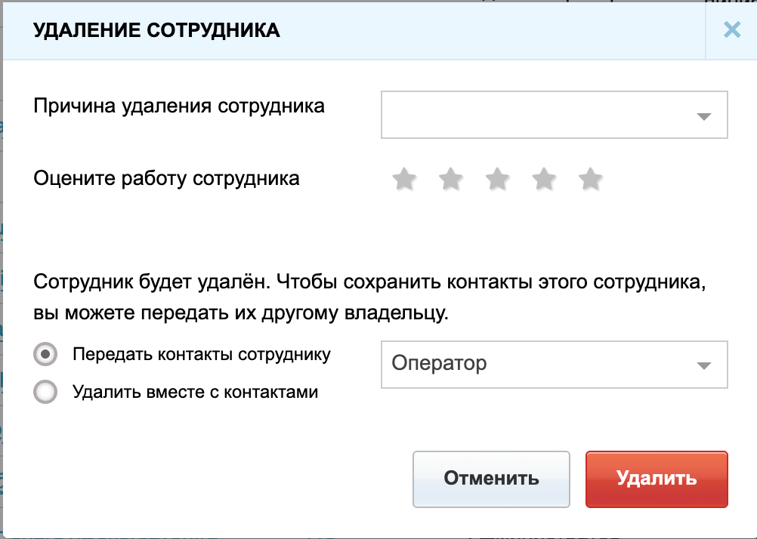Select the third rating star

pos(497,180)
